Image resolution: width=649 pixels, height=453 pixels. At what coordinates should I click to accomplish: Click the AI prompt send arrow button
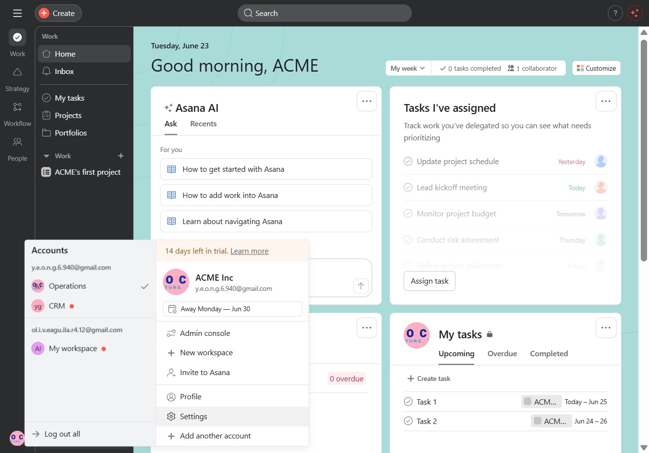click(361, 286)
